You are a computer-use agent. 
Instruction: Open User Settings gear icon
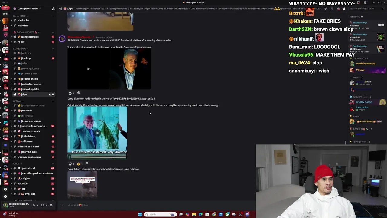coord(51,205)
